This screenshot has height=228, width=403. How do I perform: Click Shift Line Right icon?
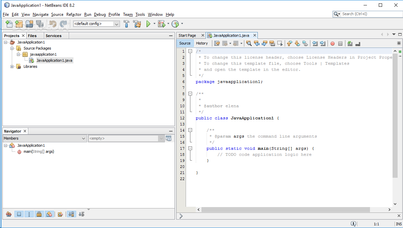pos(323,44)
